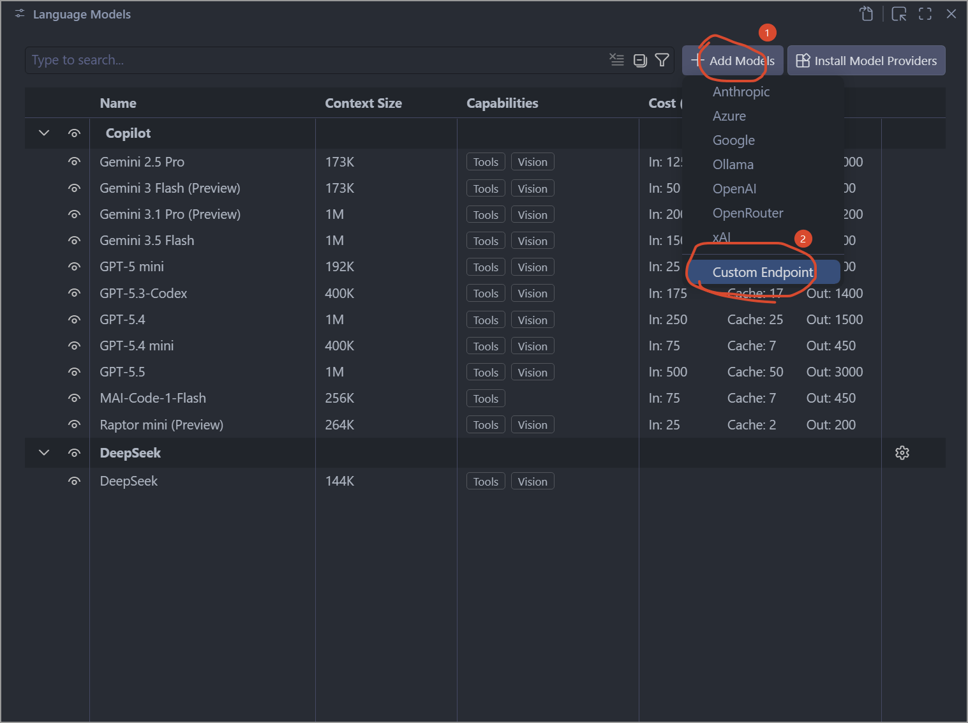Click the Gemini 3.5 Flash model name
Screen dimensions: 968x723
point(147,241)
